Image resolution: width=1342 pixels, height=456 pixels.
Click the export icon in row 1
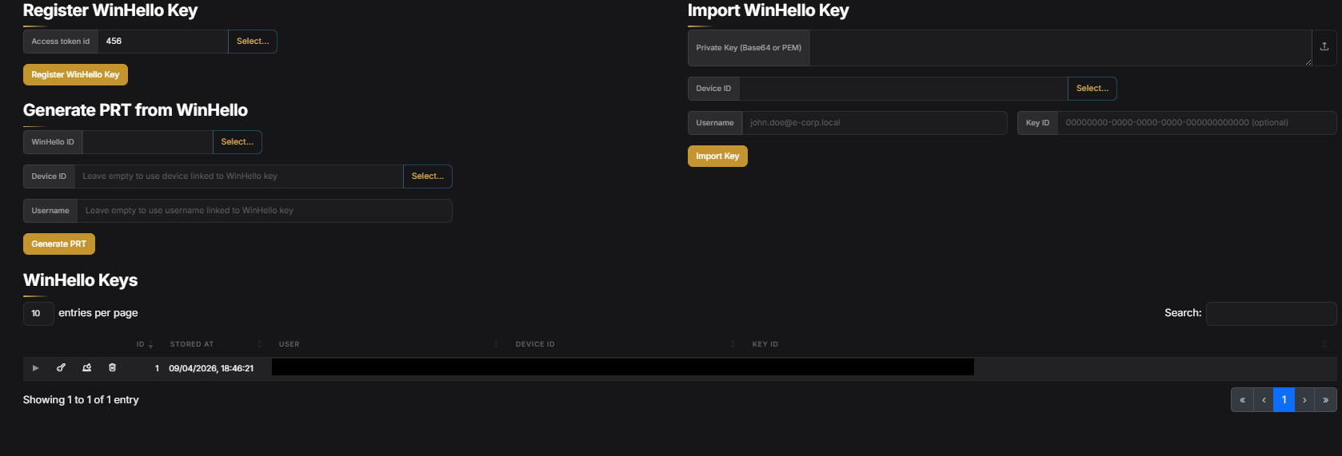click(x=87, y=368)
